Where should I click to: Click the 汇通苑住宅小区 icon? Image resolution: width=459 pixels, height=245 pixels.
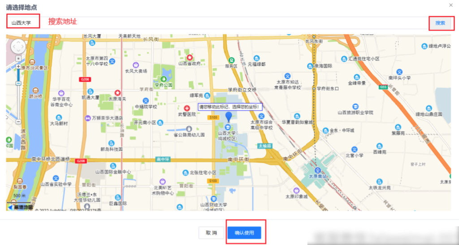[x=344, y=59]
